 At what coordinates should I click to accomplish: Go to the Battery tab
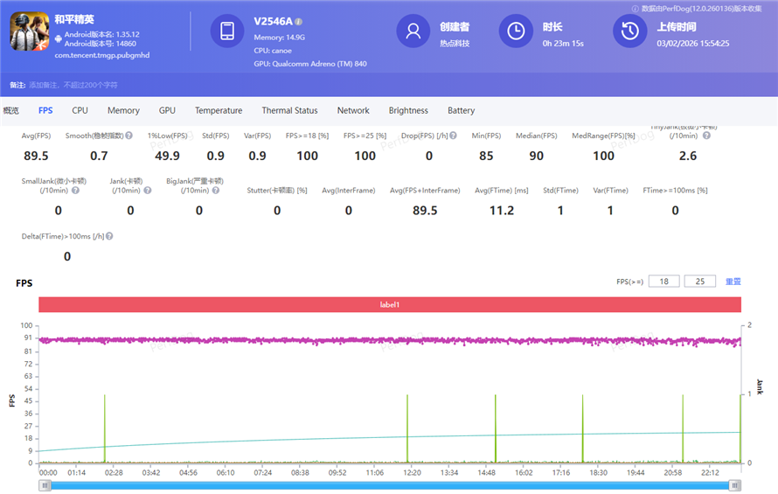pyautogui.click(x=461, y=111)
